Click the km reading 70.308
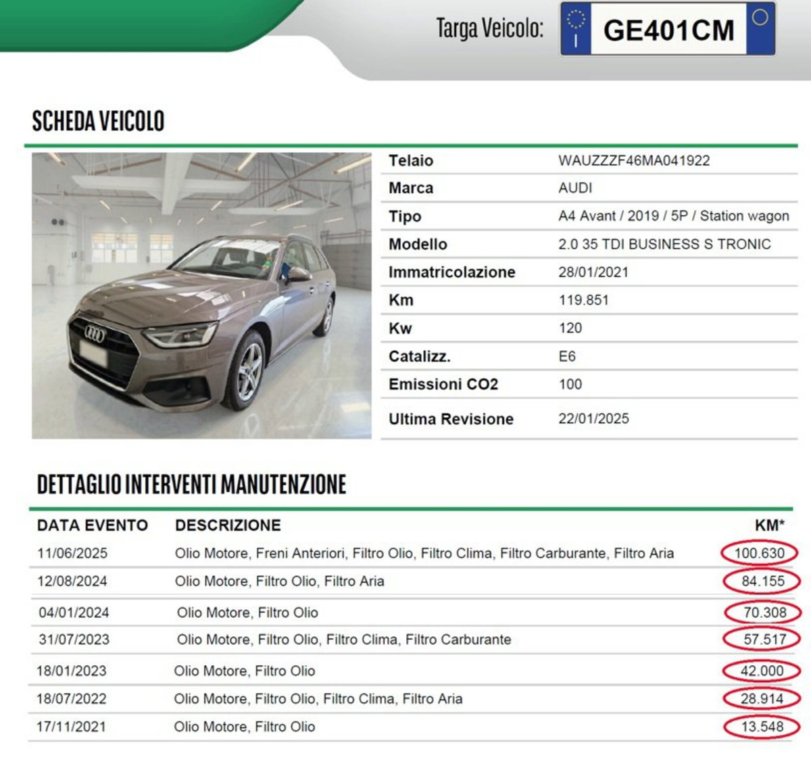This screenshot has width=811, height=768. point(765,613)
